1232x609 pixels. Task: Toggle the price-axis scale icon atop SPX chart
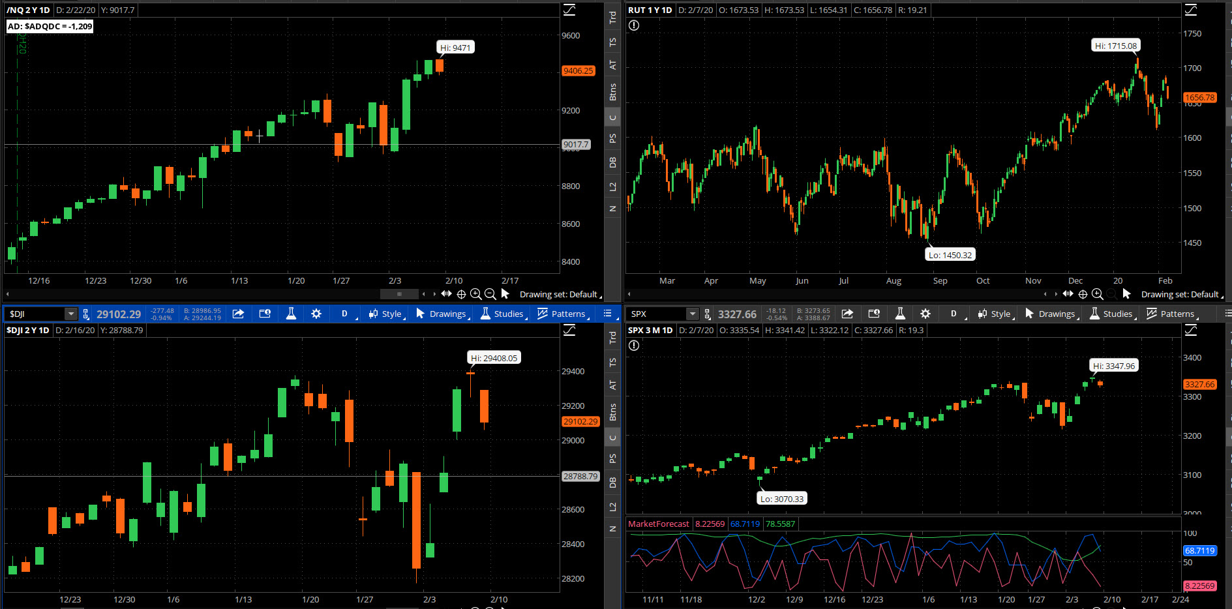click(1191, 330)
